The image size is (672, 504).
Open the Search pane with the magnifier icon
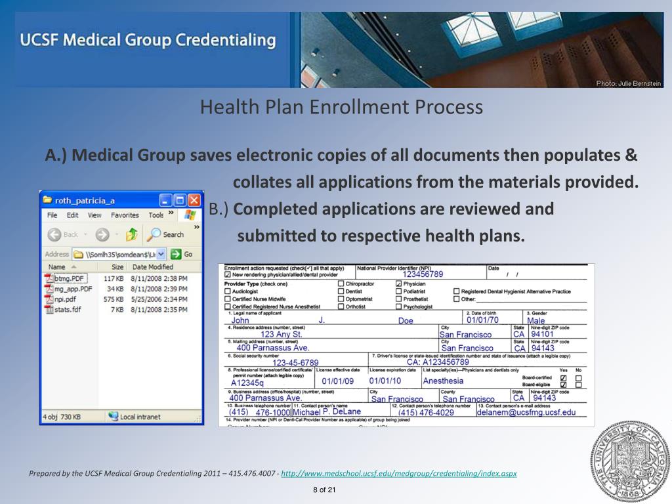click(155, 234)
